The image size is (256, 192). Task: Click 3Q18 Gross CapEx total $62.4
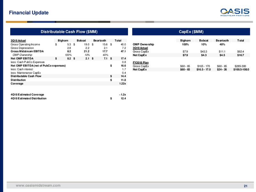click(x=241, y=52)
